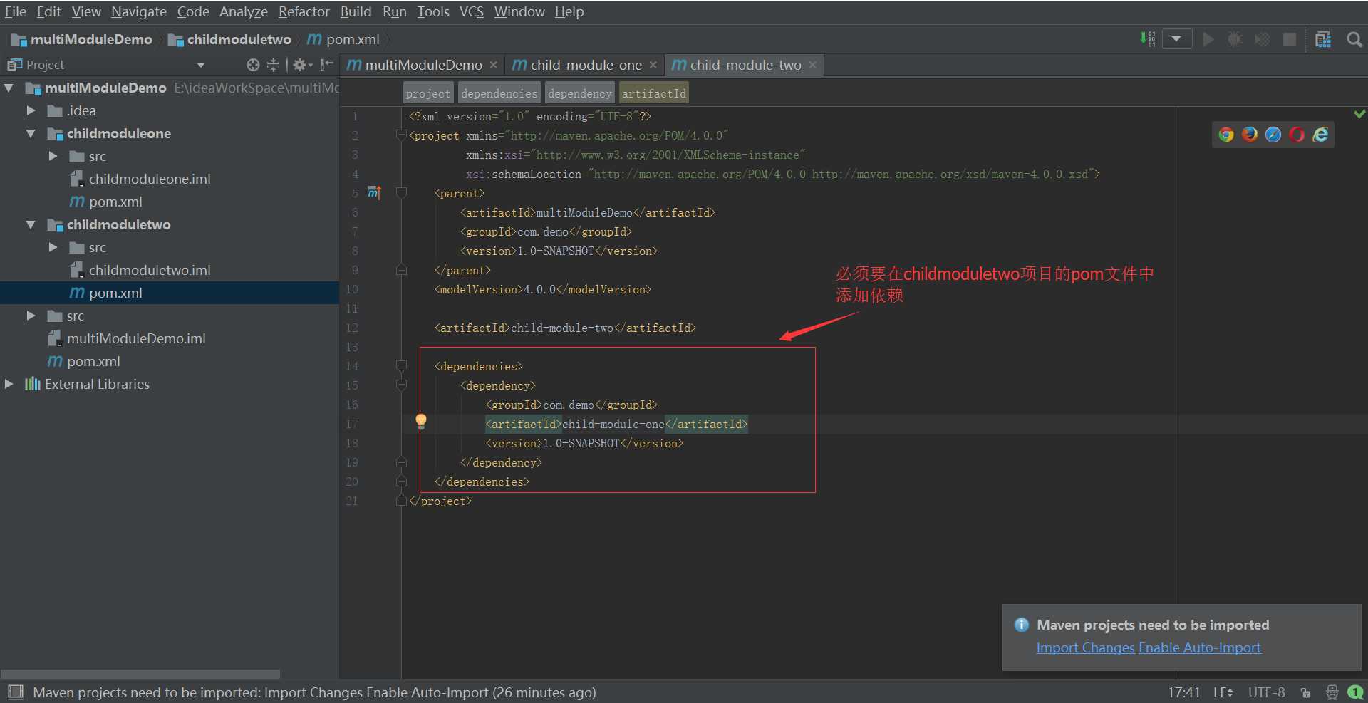Screen dimensions: 1368x703
Task: Click the Debug bug icon
Action: 1235,39
